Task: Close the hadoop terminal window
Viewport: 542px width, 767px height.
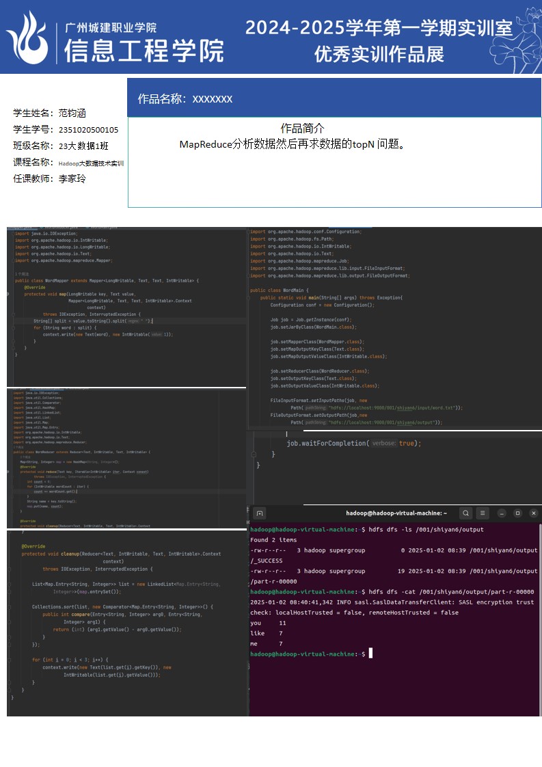Action: point(533,513)
